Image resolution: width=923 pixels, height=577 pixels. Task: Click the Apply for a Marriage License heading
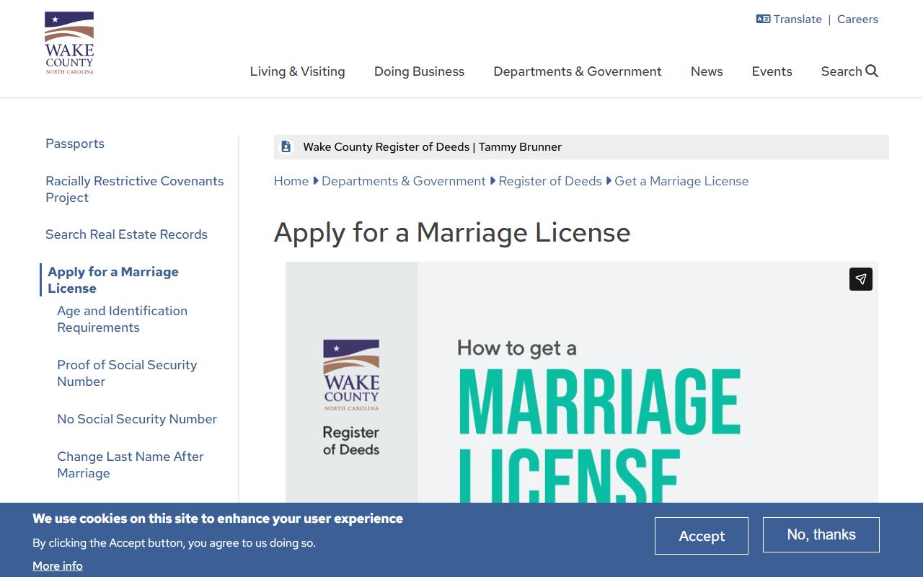[x=452, y=232]
